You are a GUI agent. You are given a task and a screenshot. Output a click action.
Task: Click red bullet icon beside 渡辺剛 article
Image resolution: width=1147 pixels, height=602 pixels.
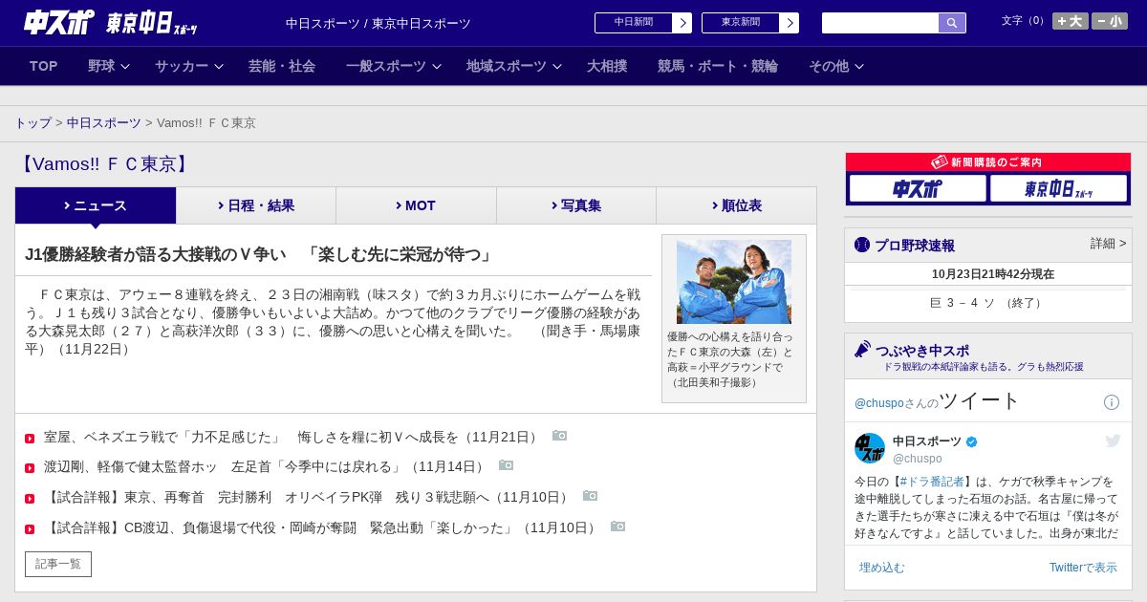30,468
